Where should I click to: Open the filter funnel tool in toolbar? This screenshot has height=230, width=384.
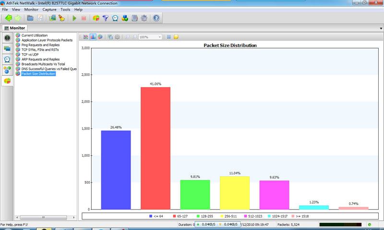click(106, 18)
